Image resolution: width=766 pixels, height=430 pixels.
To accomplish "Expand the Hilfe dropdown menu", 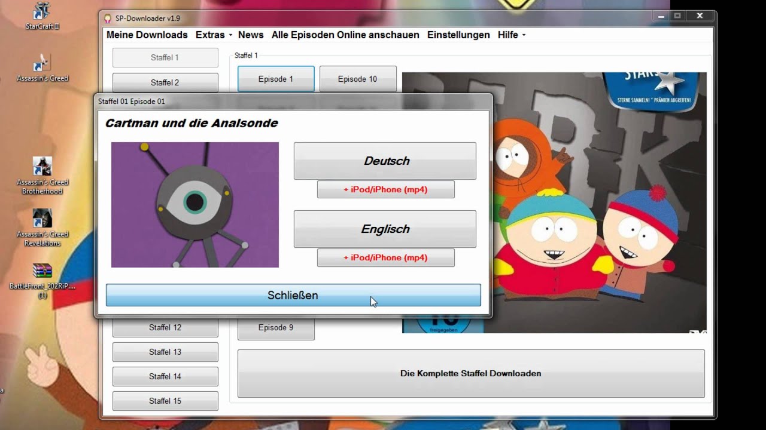I will pos(512,35).
